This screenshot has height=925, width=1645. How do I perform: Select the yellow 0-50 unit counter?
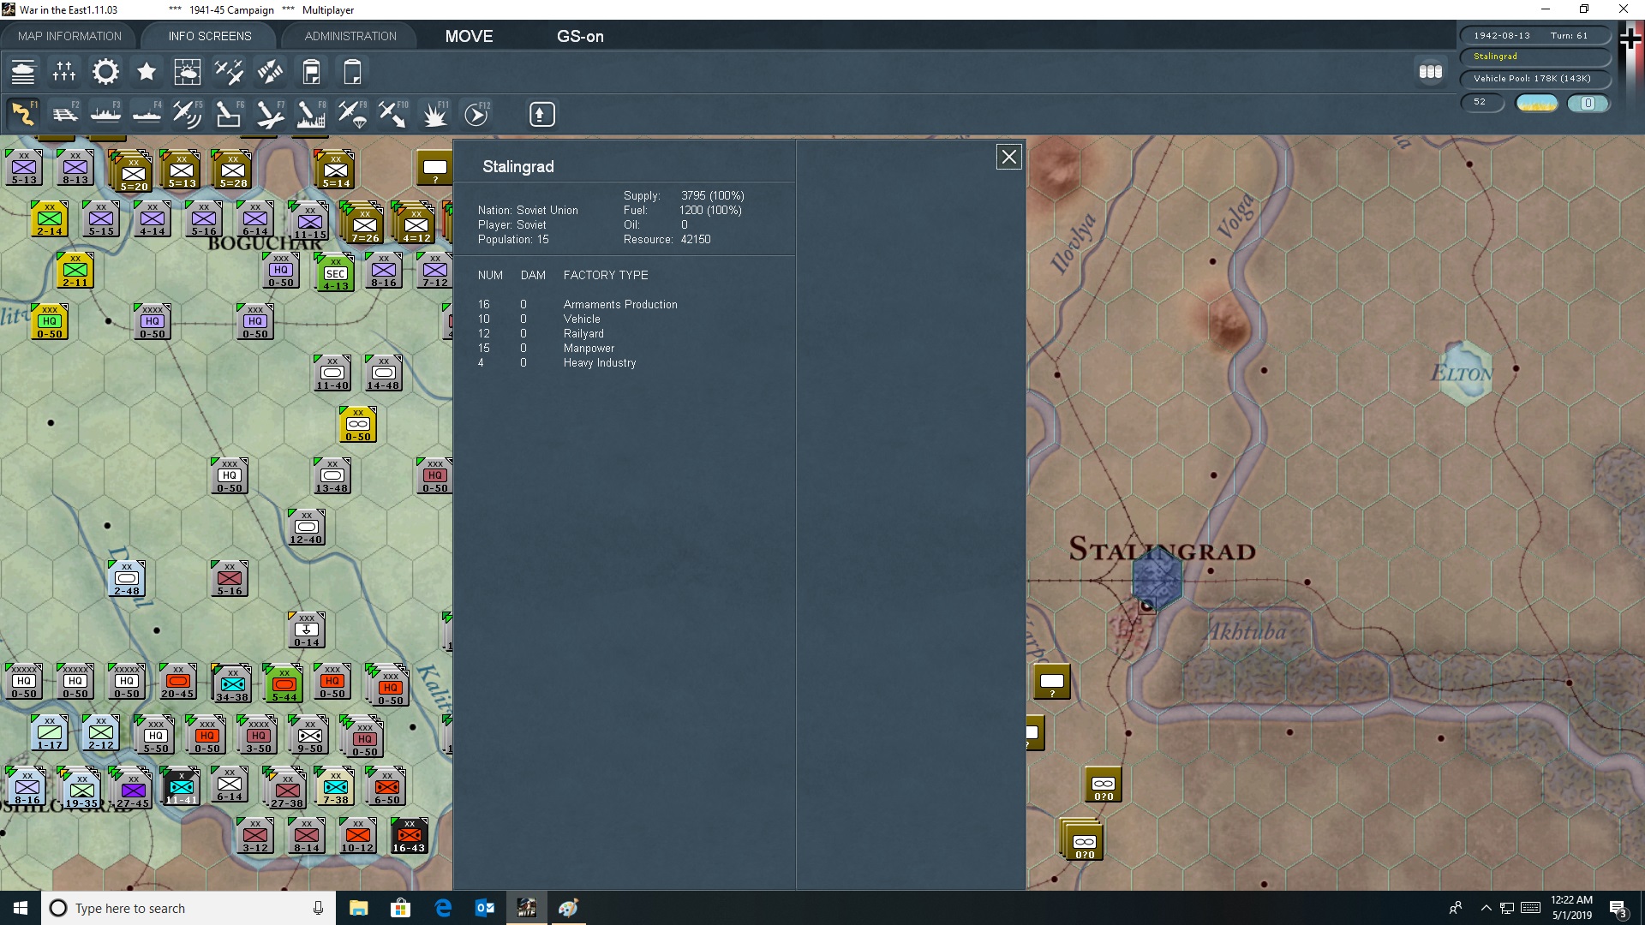[x=358, y=425]
